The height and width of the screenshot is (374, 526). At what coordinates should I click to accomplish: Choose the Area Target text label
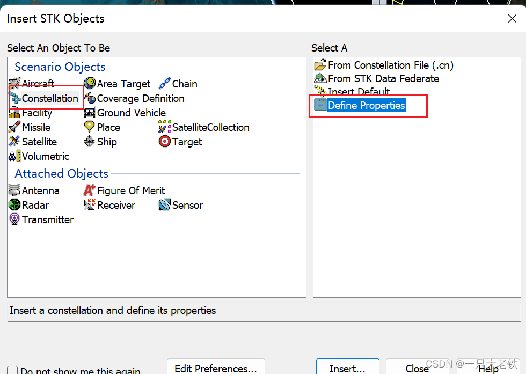pyautogui.click(x=124, y=84)
